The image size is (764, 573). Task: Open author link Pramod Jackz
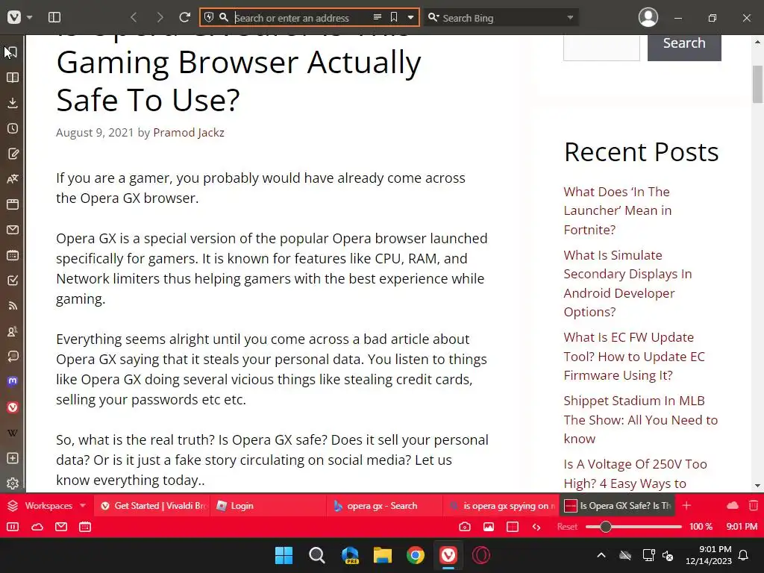(189, 133)
